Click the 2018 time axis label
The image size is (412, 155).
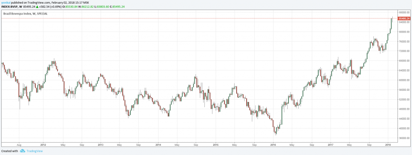[x=388, y=145]
